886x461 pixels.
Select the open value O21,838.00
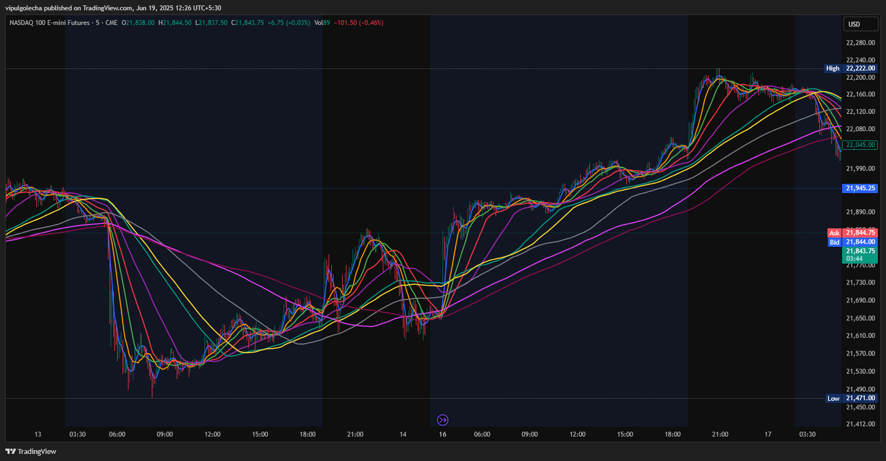click(138, 23)
